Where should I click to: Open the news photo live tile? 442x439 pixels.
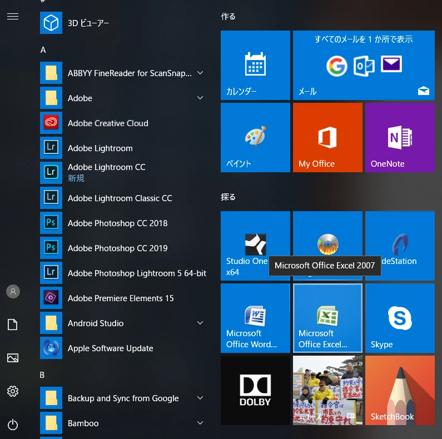[327, 390]
